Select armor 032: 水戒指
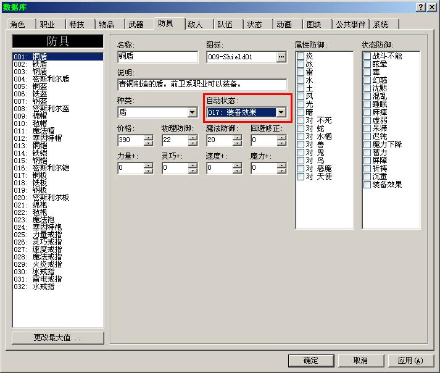Screen dimensions: 440x373 tap(58, 287)
